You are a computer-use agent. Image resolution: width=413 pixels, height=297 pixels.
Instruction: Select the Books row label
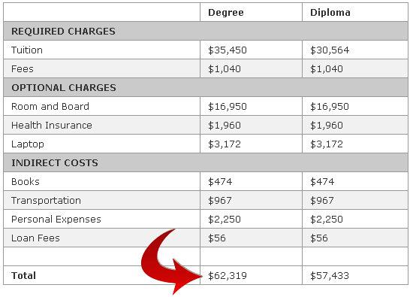coord(26,182)
